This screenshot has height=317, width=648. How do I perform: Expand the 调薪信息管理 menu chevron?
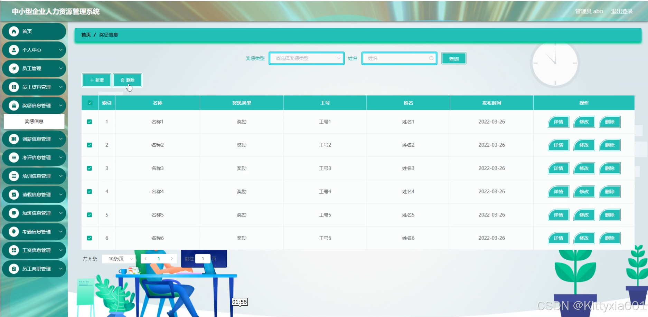[x=61, y=139]
